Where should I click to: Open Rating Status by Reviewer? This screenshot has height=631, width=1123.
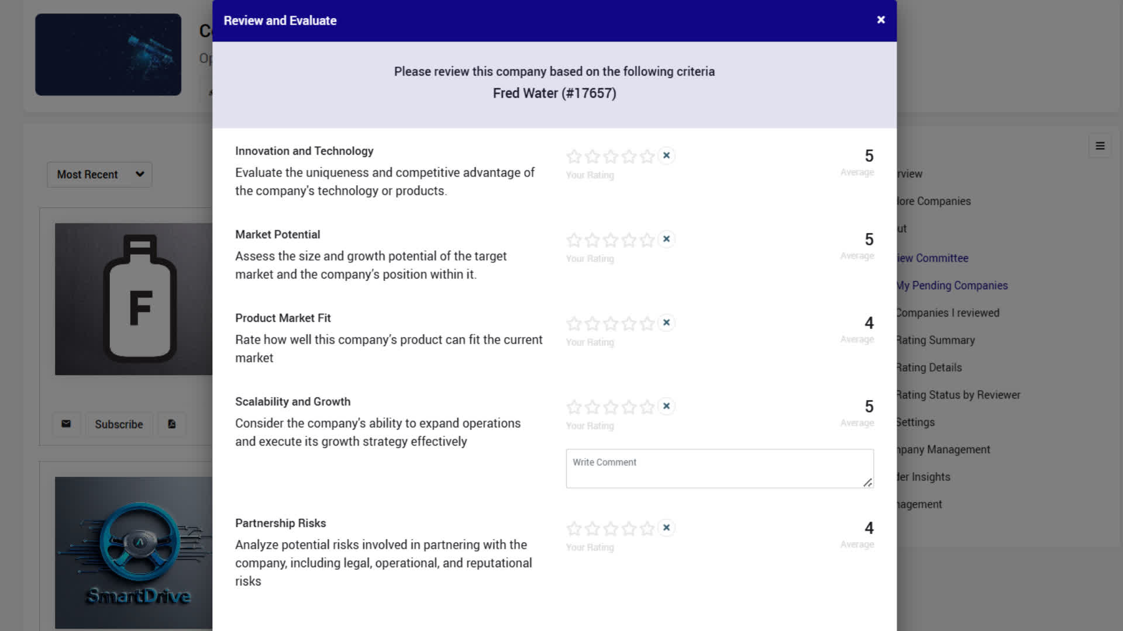[x=958, y=395]
